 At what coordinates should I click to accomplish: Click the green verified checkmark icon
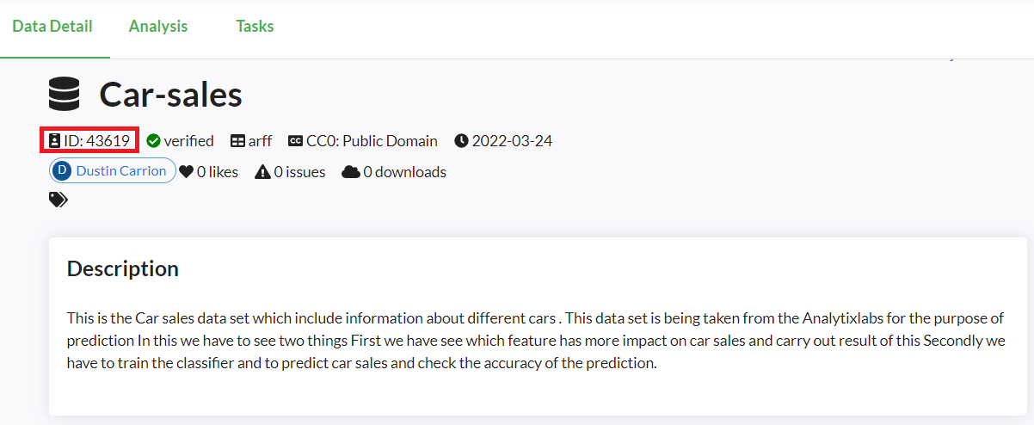click(x=153, y=141)
